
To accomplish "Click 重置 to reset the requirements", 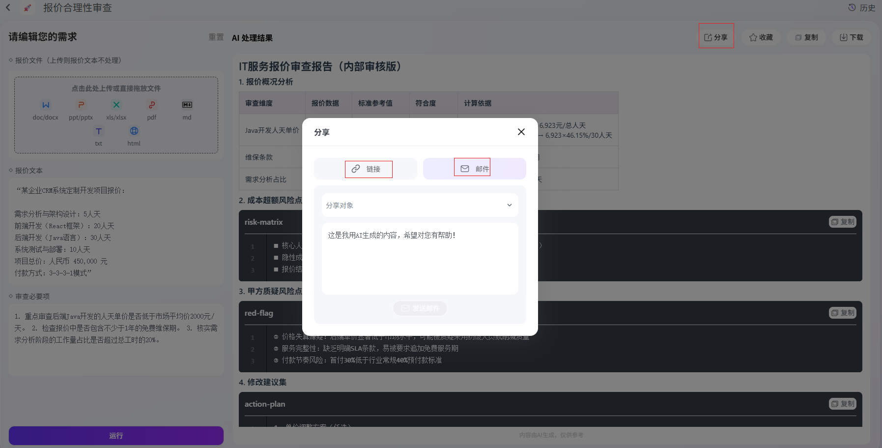I will (216, 37).
